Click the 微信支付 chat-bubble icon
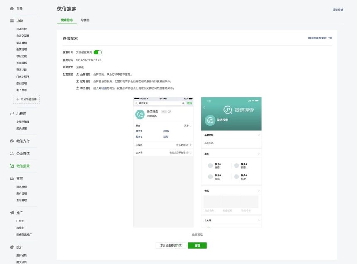The height and width of the screenshot is (264, 357). click(12, 141)
